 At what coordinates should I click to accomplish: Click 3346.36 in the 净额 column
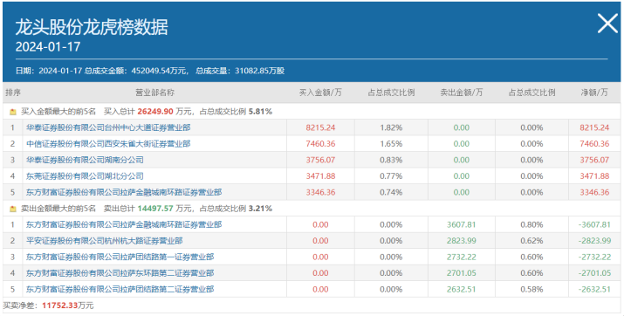[594, 192]
